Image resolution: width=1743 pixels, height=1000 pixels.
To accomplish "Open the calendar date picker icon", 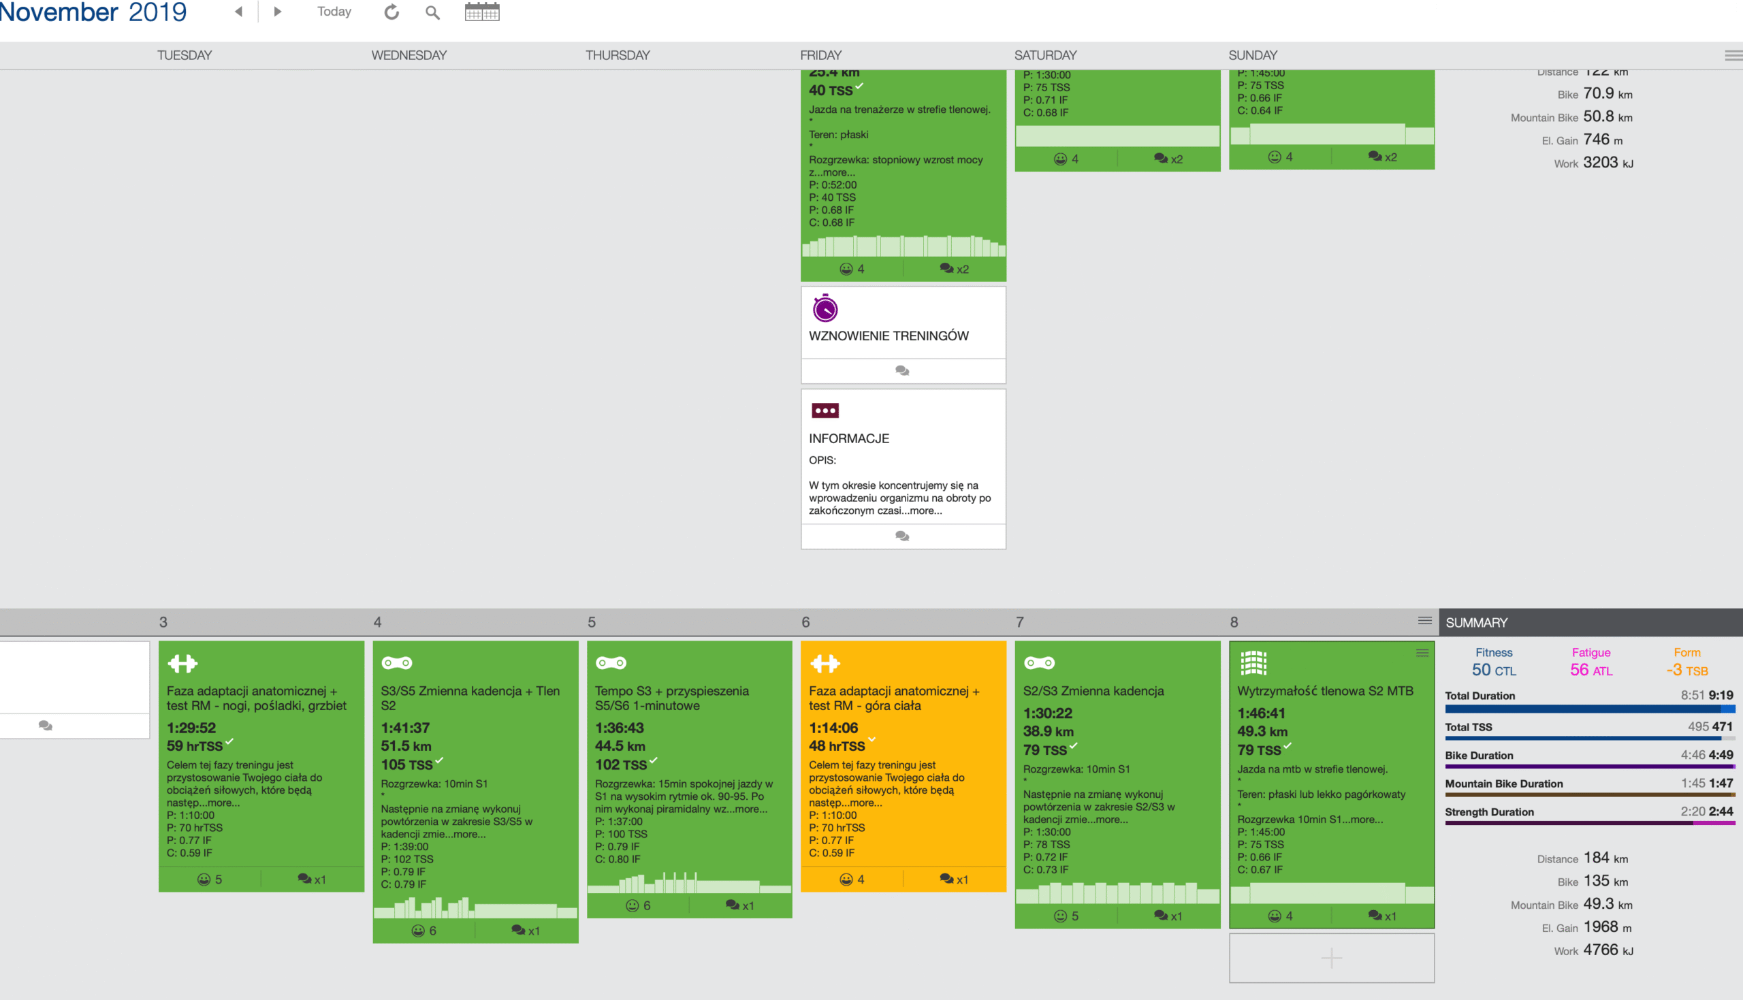I will click(x=482, y=12).
